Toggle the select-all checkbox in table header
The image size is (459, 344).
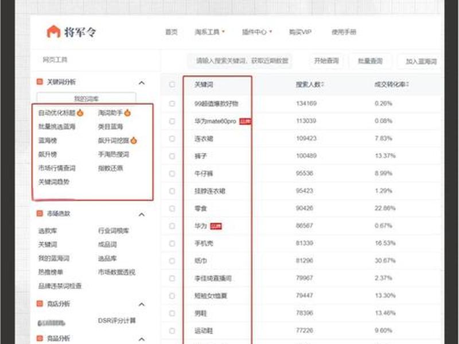[x=172, y=84]
